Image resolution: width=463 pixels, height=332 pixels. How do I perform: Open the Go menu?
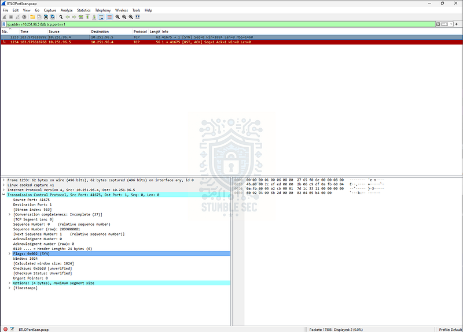tap(37, 10)
